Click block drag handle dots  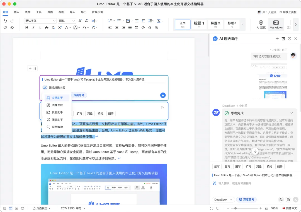coord(35,68)
